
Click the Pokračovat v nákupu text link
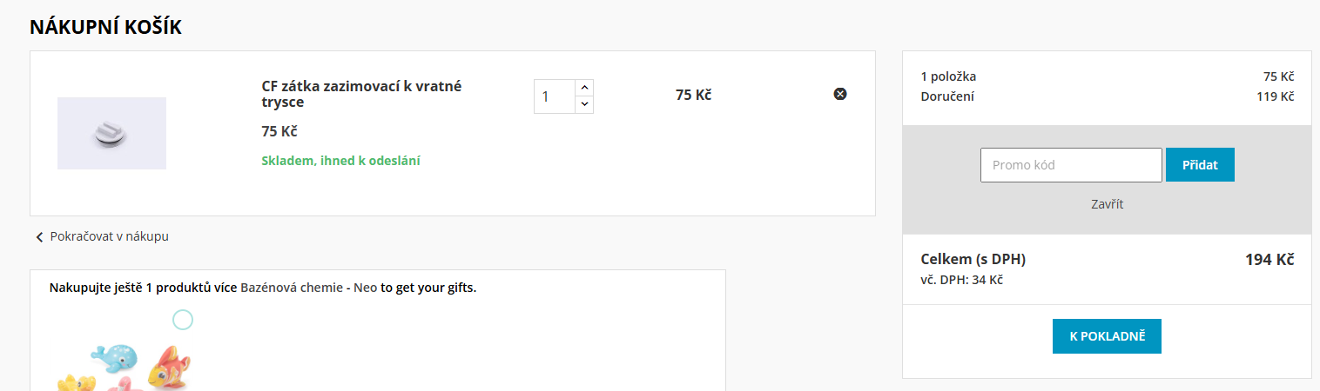110,236
